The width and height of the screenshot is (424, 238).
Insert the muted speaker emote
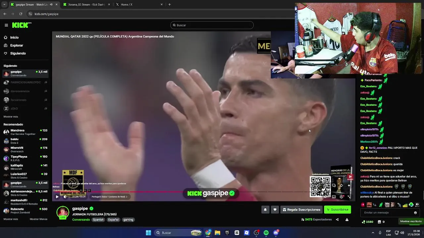(x=417, y=205)
